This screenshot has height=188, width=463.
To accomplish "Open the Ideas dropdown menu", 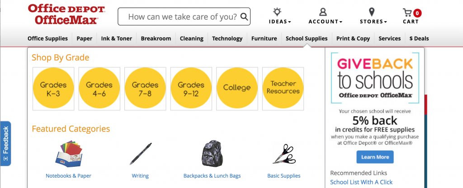I will (x=280, y=21).
